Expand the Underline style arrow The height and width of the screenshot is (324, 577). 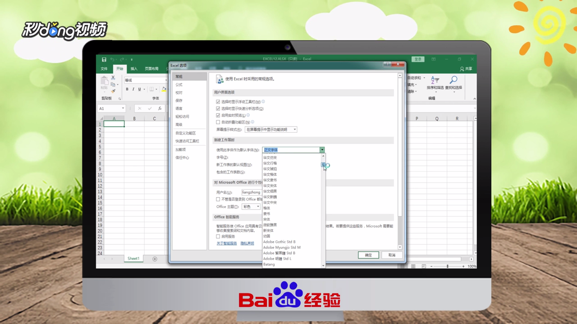tap(144, 89)
